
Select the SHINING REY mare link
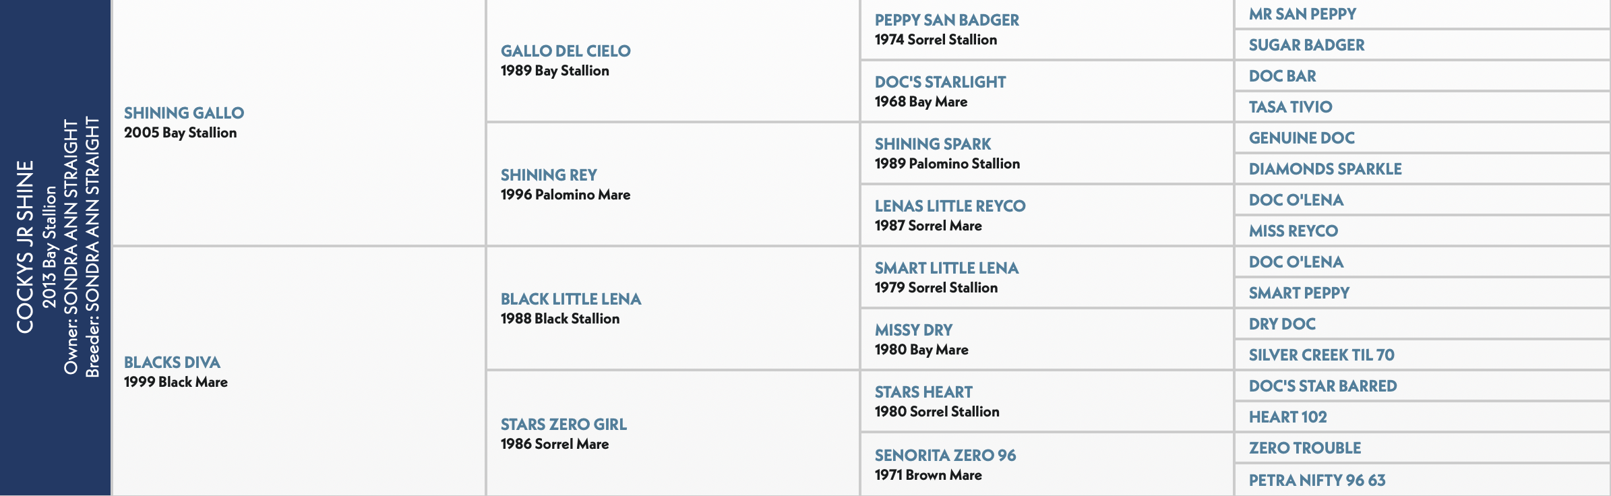pos(549,175)
